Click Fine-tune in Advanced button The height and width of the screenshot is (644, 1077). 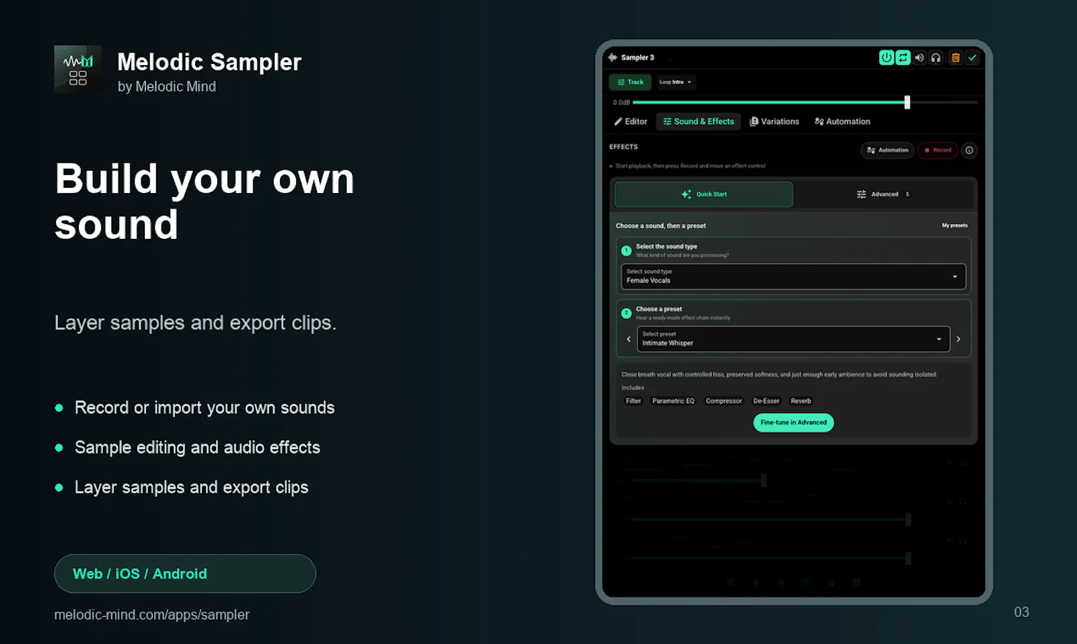pos(794,423)
